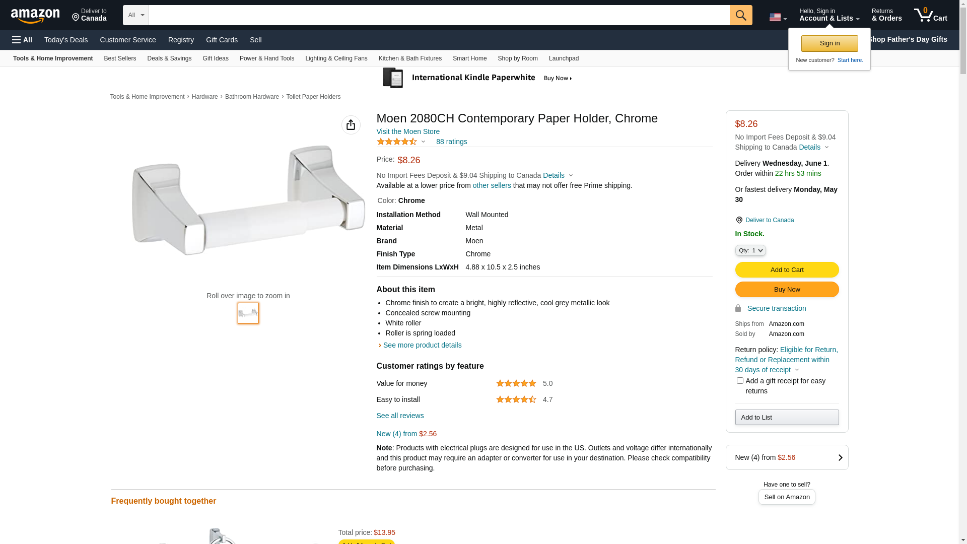Viewport: 967px width, 544px height.
Task: Select the product image thumbnail
Action: click(248, 313)
